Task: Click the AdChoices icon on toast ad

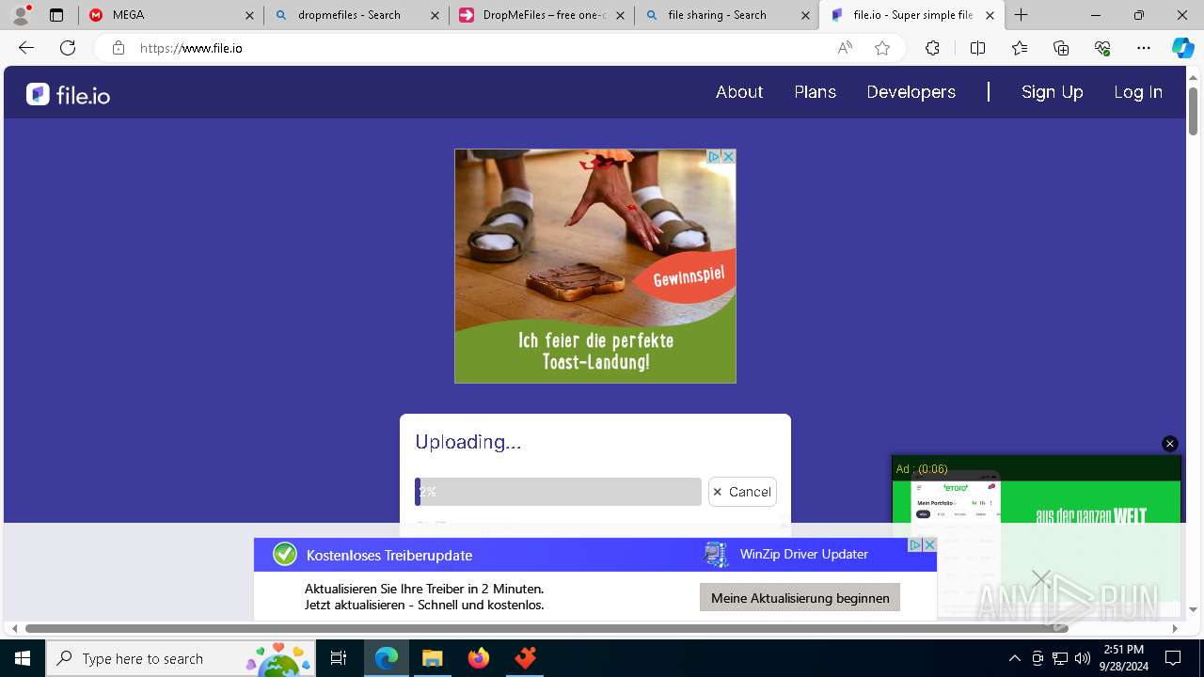Action: (x=714, y=157)
